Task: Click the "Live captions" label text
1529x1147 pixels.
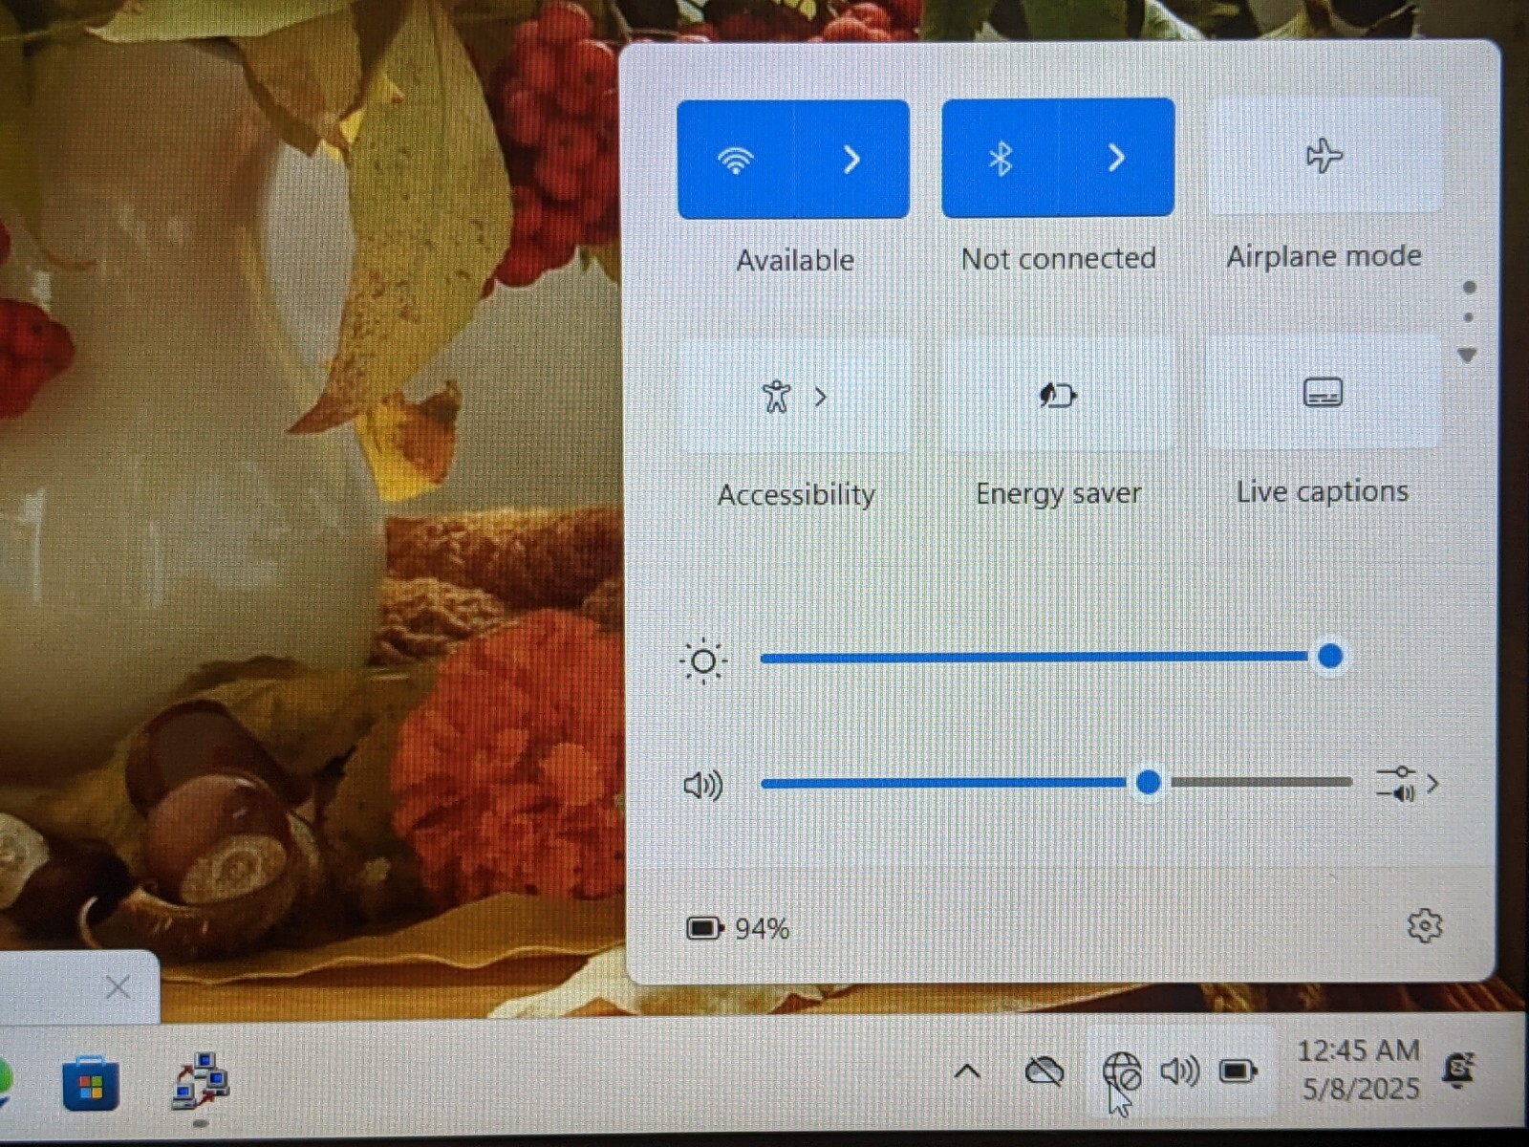Action: tap(1323, 491)
